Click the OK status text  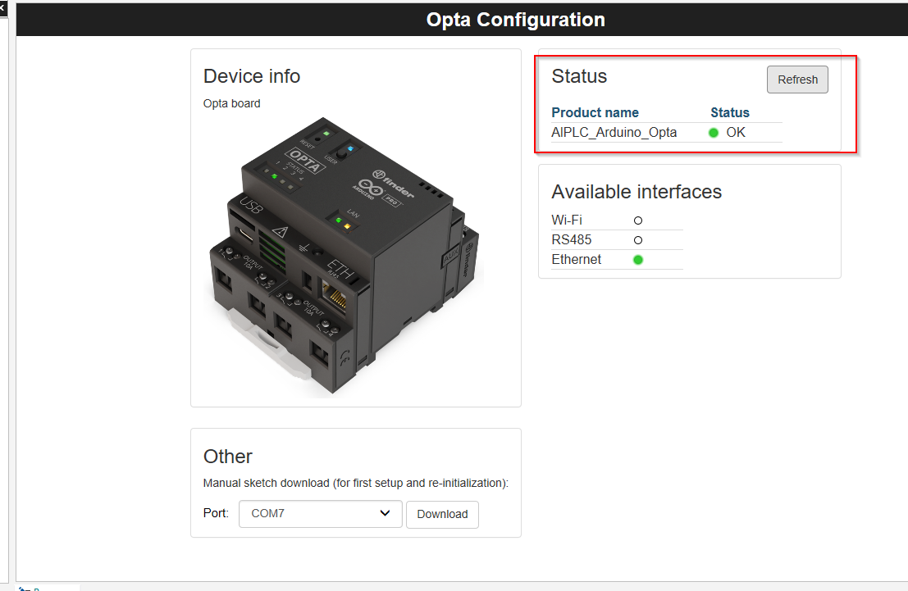(x=736, y=133)
